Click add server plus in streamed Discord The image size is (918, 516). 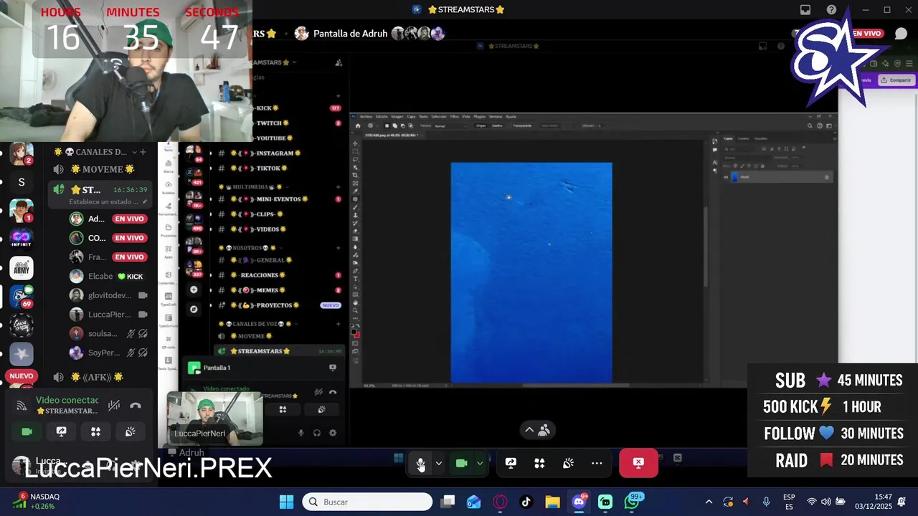point(194,290)
